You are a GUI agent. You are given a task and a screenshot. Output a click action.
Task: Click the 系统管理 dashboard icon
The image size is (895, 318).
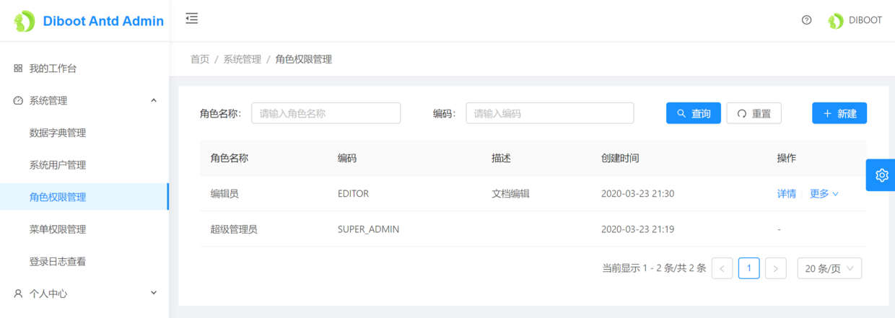pos(18,101)
